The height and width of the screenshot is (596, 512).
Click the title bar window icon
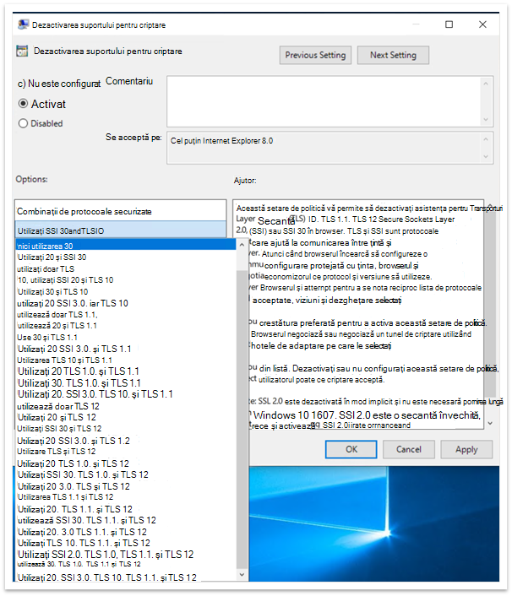point(23,24)
